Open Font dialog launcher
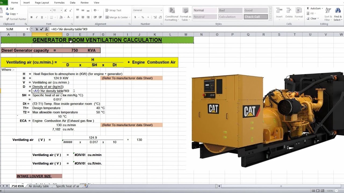344x193 pixels. pyautogui.click(x=72, y=24)
